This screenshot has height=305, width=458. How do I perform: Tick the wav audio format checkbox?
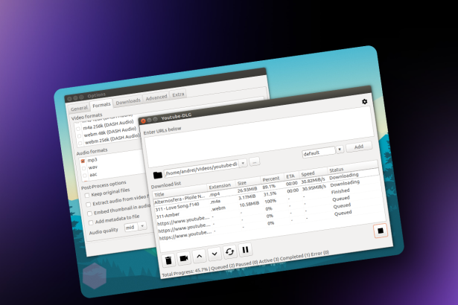[83, 168]
